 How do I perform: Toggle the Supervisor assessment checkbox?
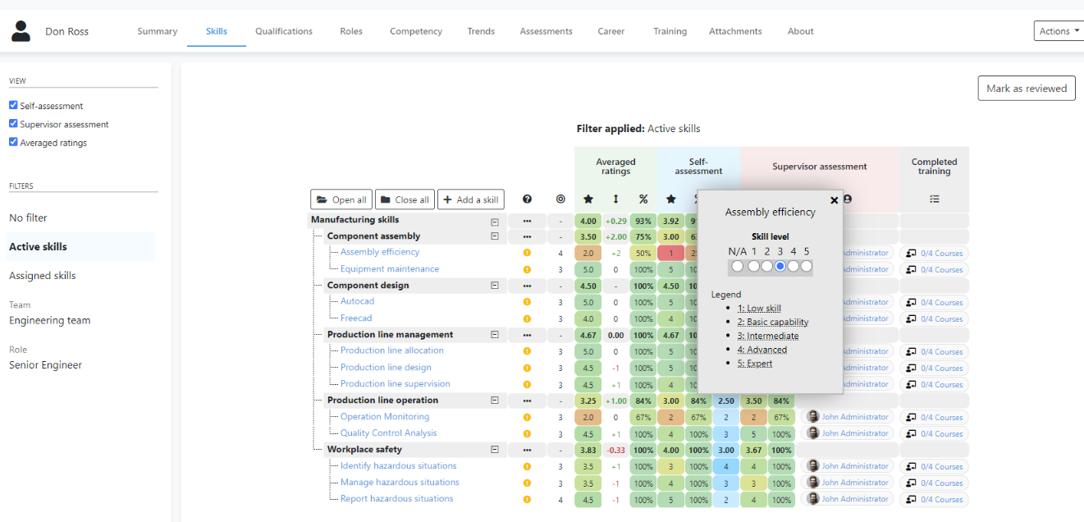coord(13,124)
